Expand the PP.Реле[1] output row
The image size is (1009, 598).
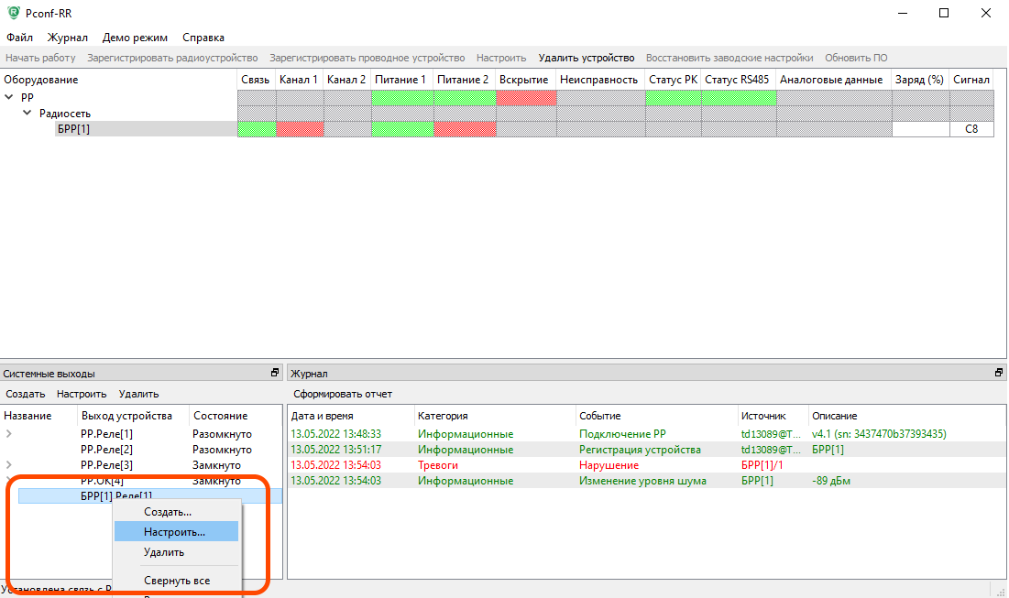tap(9, 434)
